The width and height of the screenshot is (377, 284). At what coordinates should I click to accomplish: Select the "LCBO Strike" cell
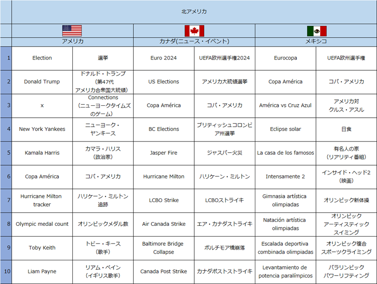point(164,200)
